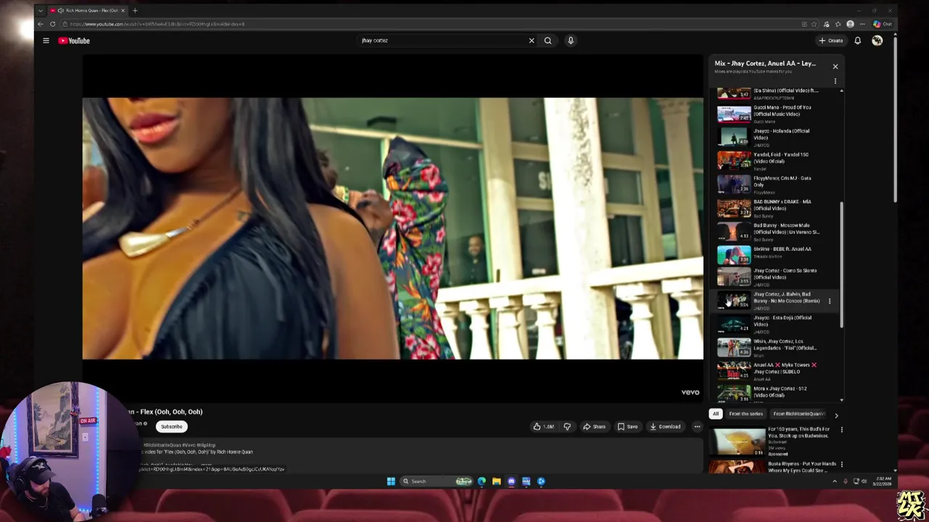Show hidden system tray icons
This screenshot has height=522, width=929.
[834, 481]
